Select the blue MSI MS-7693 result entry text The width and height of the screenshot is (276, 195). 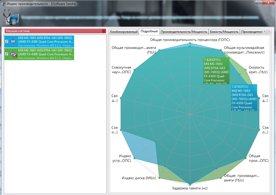(x=46, y=41)
